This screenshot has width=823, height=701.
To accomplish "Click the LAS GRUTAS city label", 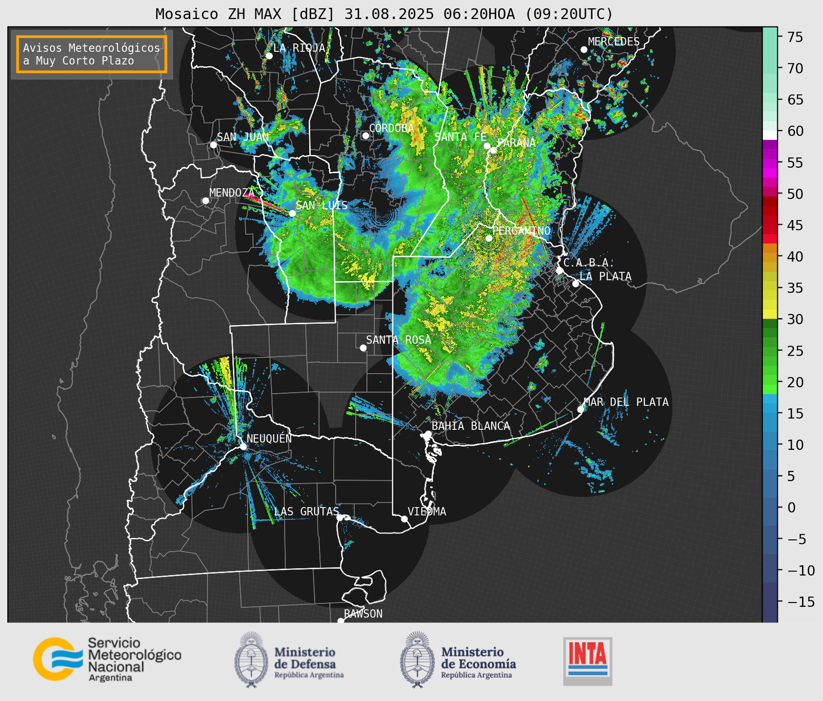I will [306, 512].
